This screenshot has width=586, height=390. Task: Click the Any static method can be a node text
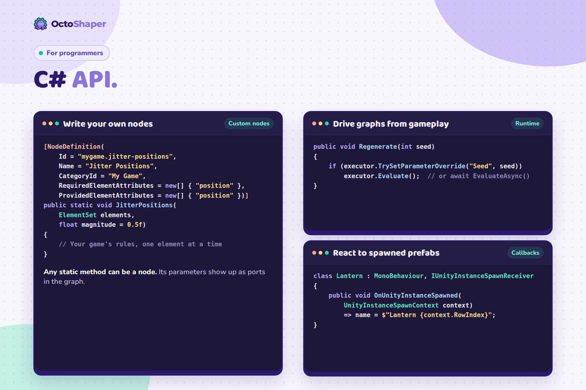tap(100, 272)
